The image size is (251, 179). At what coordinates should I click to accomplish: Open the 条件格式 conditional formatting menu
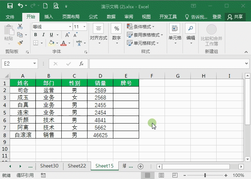141,27
